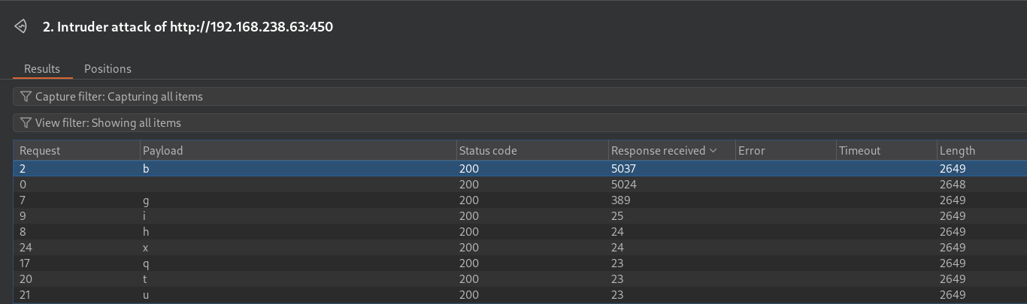Sort results by Payload column
Viewport: 1027px width, 304px height.
(x=298, y=151)
